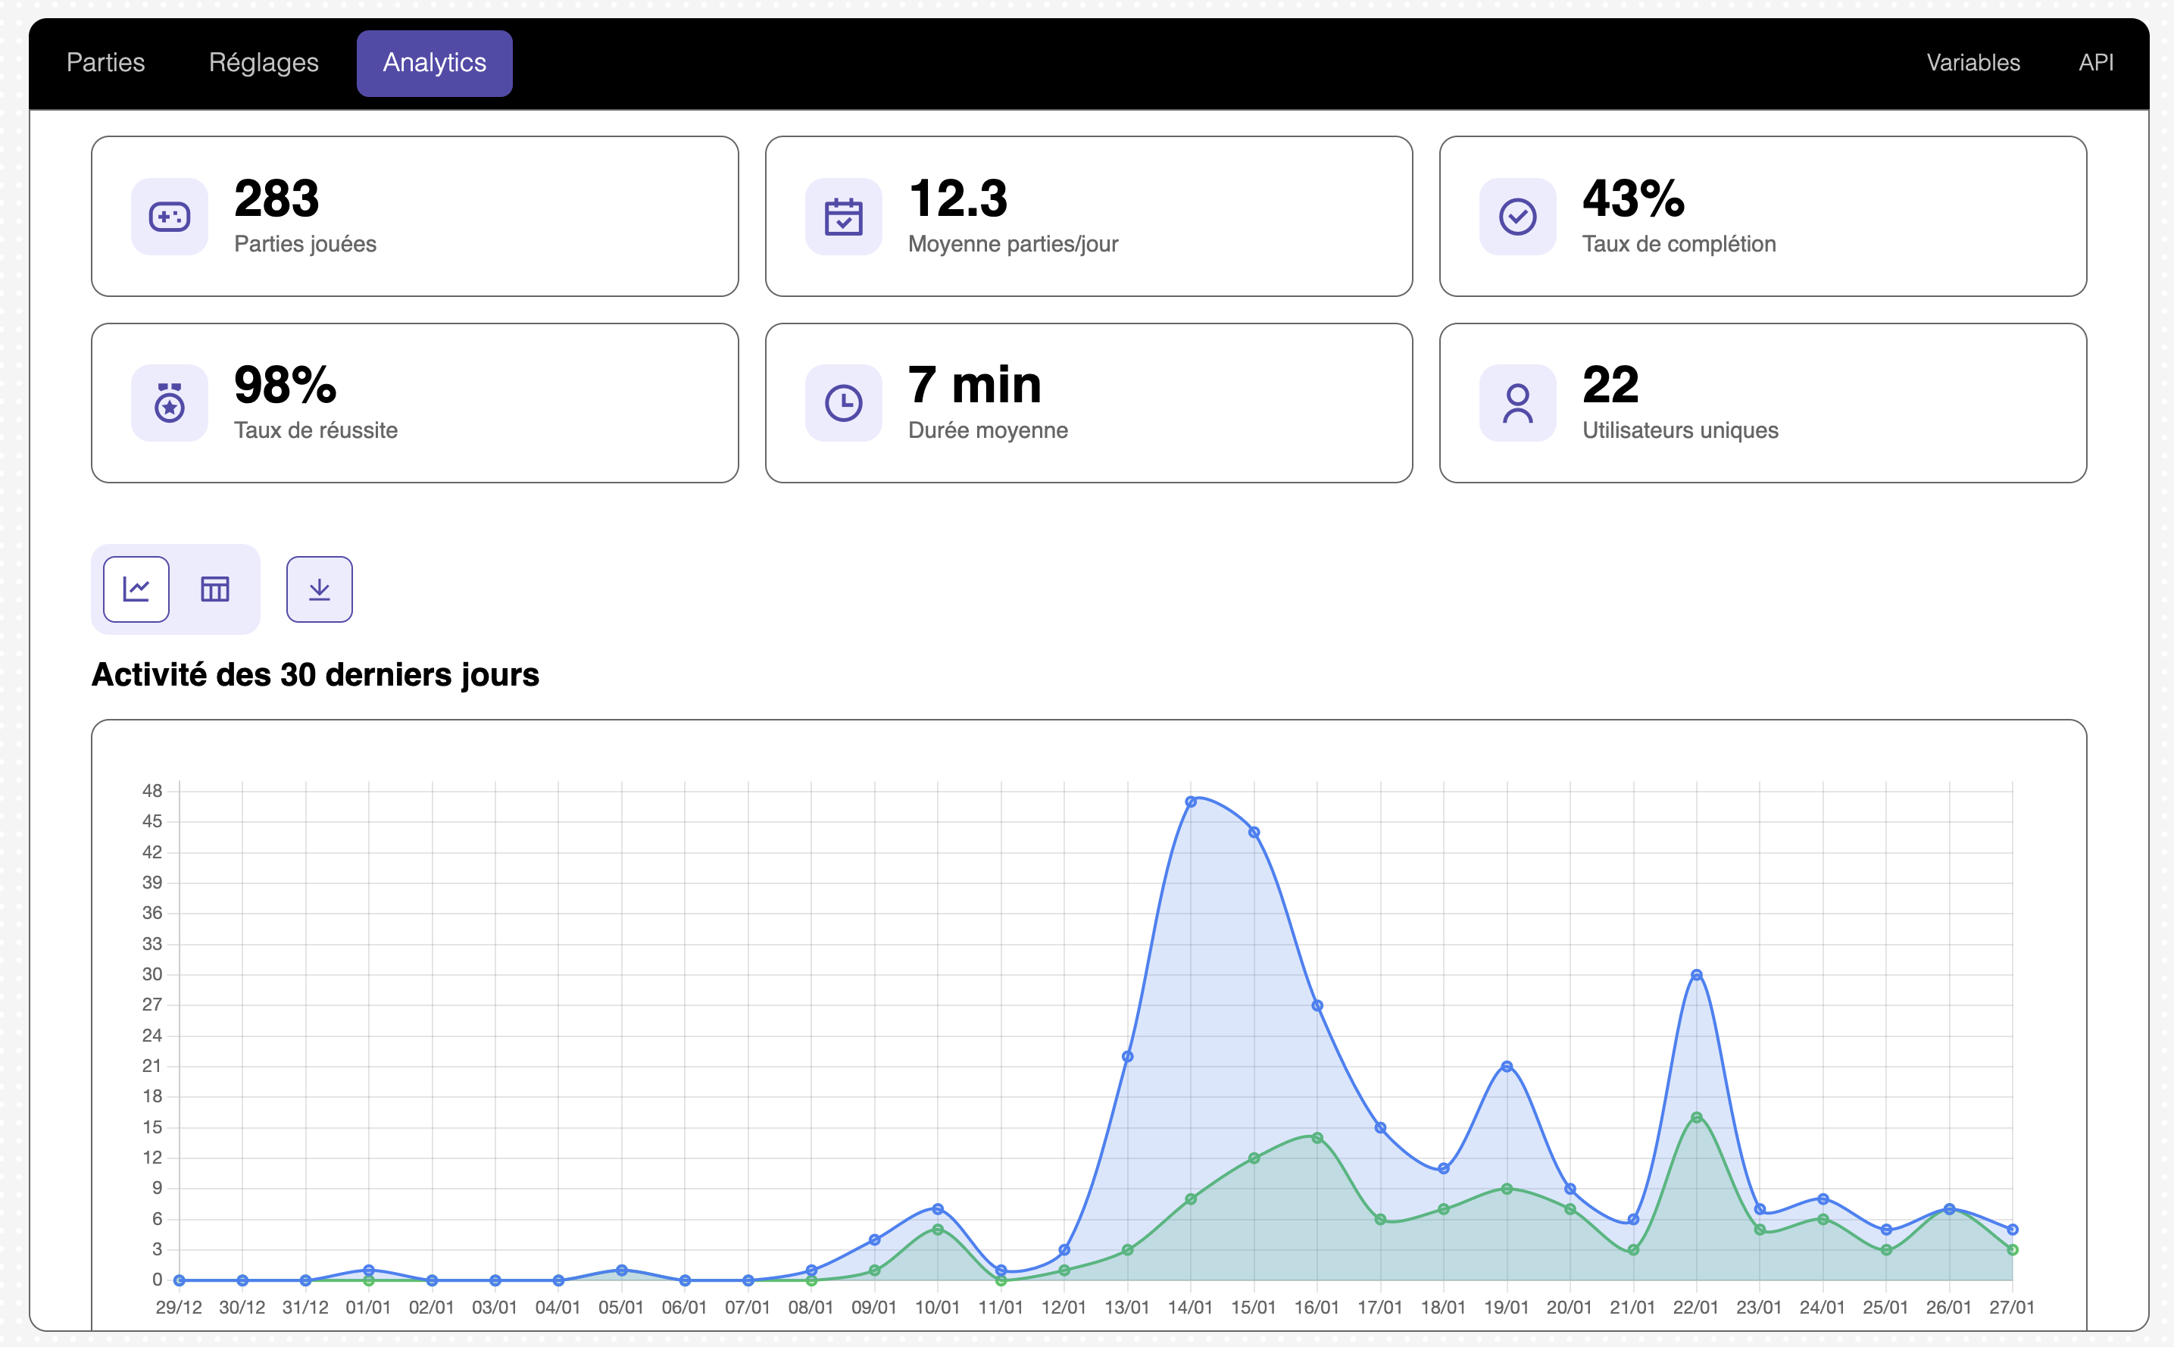
Task: Switch to line chart view
Action: (x=136, y=589)
